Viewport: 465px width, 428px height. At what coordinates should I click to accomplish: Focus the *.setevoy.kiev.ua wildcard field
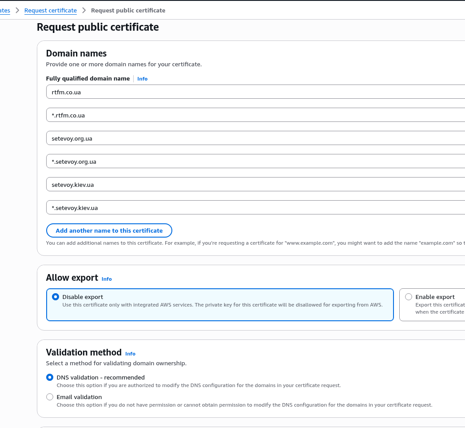click(x=255, y=208)
